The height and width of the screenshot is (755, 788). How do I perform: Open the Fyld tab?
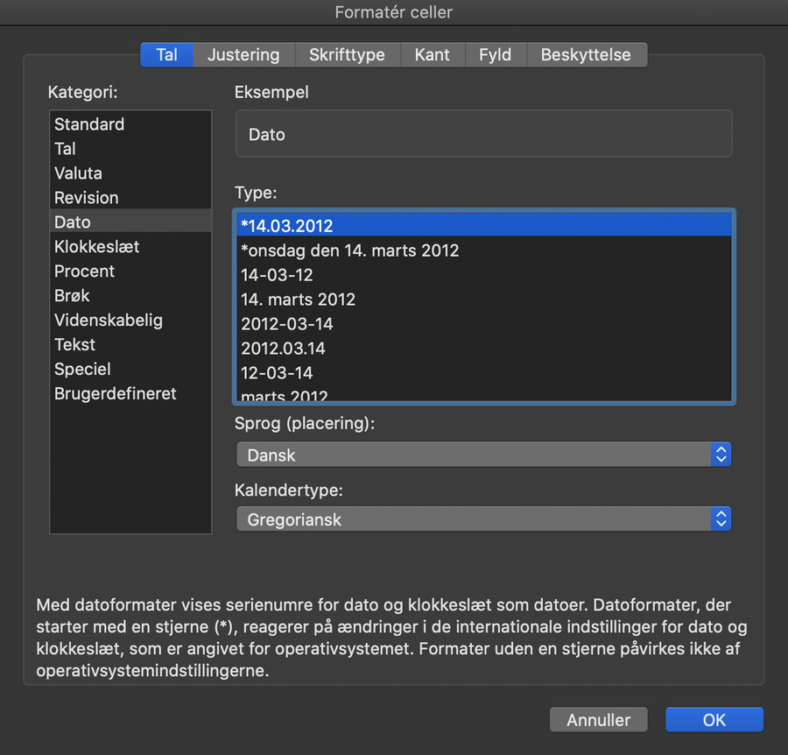pyautogui.click(x=496, y=54)
